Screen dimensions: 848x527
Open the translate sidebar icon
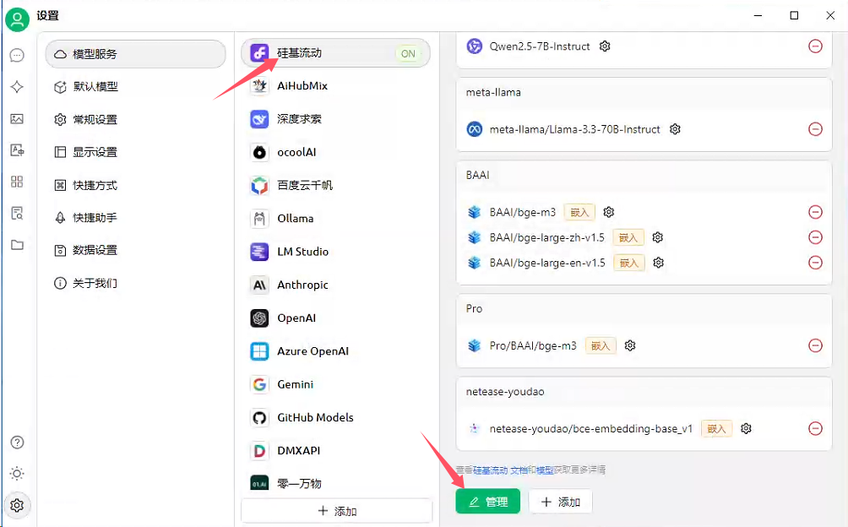click(x=17, y=150)
